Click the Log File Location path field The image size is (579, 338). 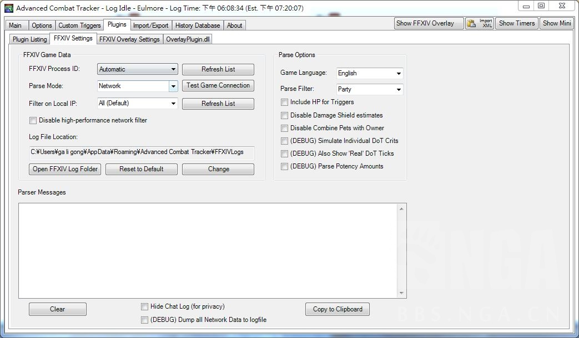click(x=142, y=152)
